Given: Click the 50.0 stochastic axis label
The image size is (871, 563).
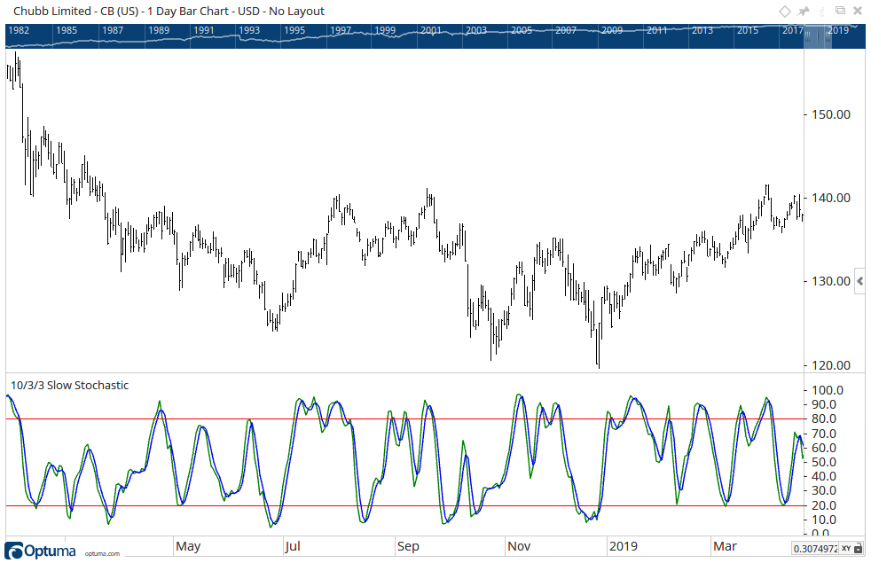Looking at the screenshot, I should tap(824, 462).
